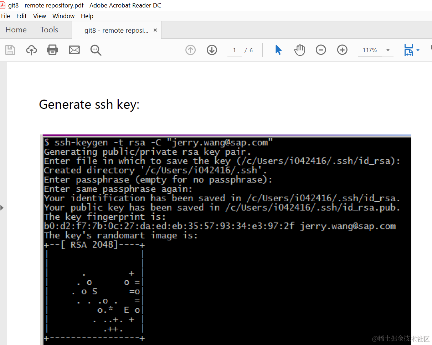Go to previous page arrow
432x345 pixels.
(191, 50)
